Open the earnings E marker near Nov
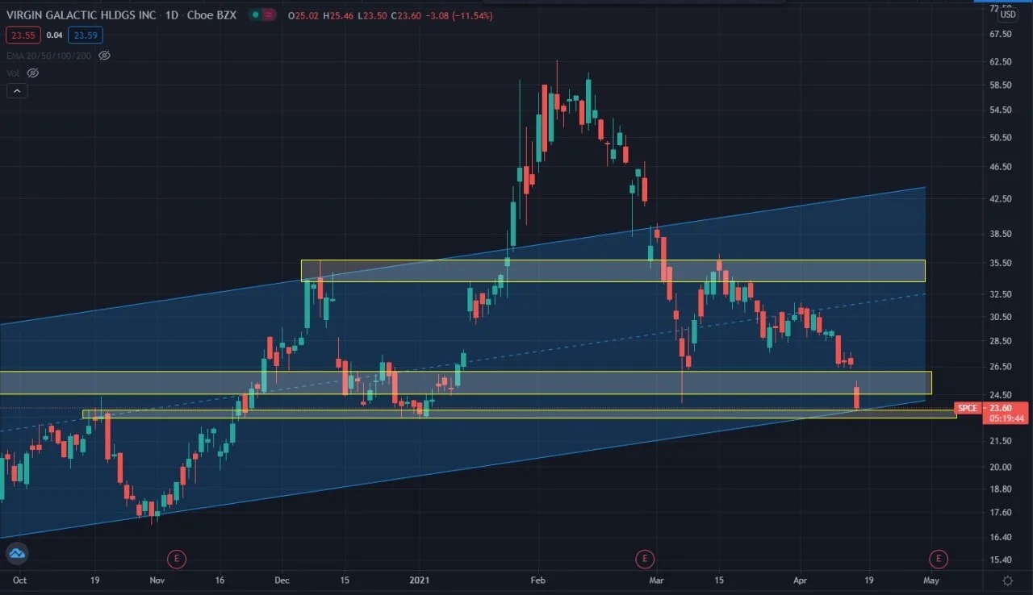This screenshot has width=1033, height=595. pos(176,557)
